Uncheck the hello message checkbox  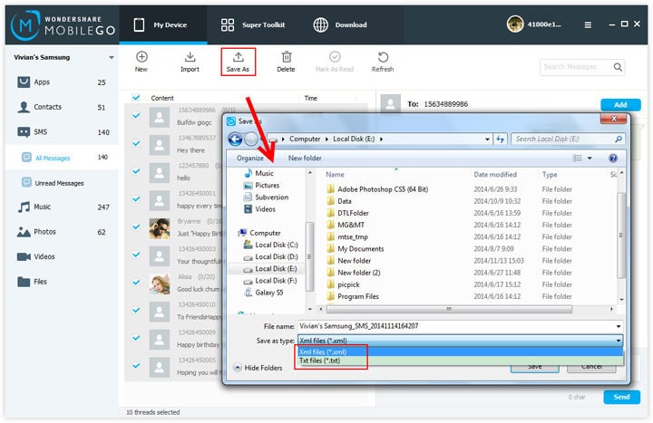136,171
